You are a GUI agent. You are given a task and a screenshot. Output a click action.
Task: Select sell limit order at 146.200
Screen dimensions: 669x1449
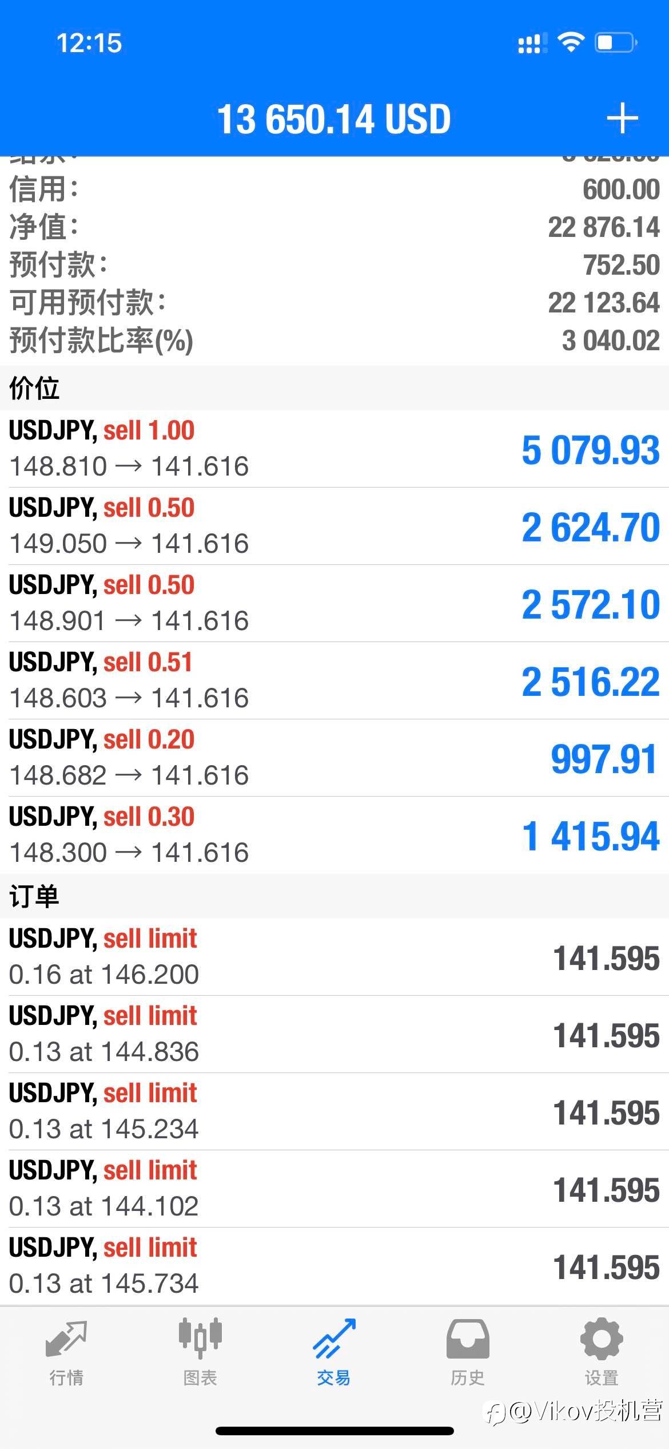coord(334,957)
